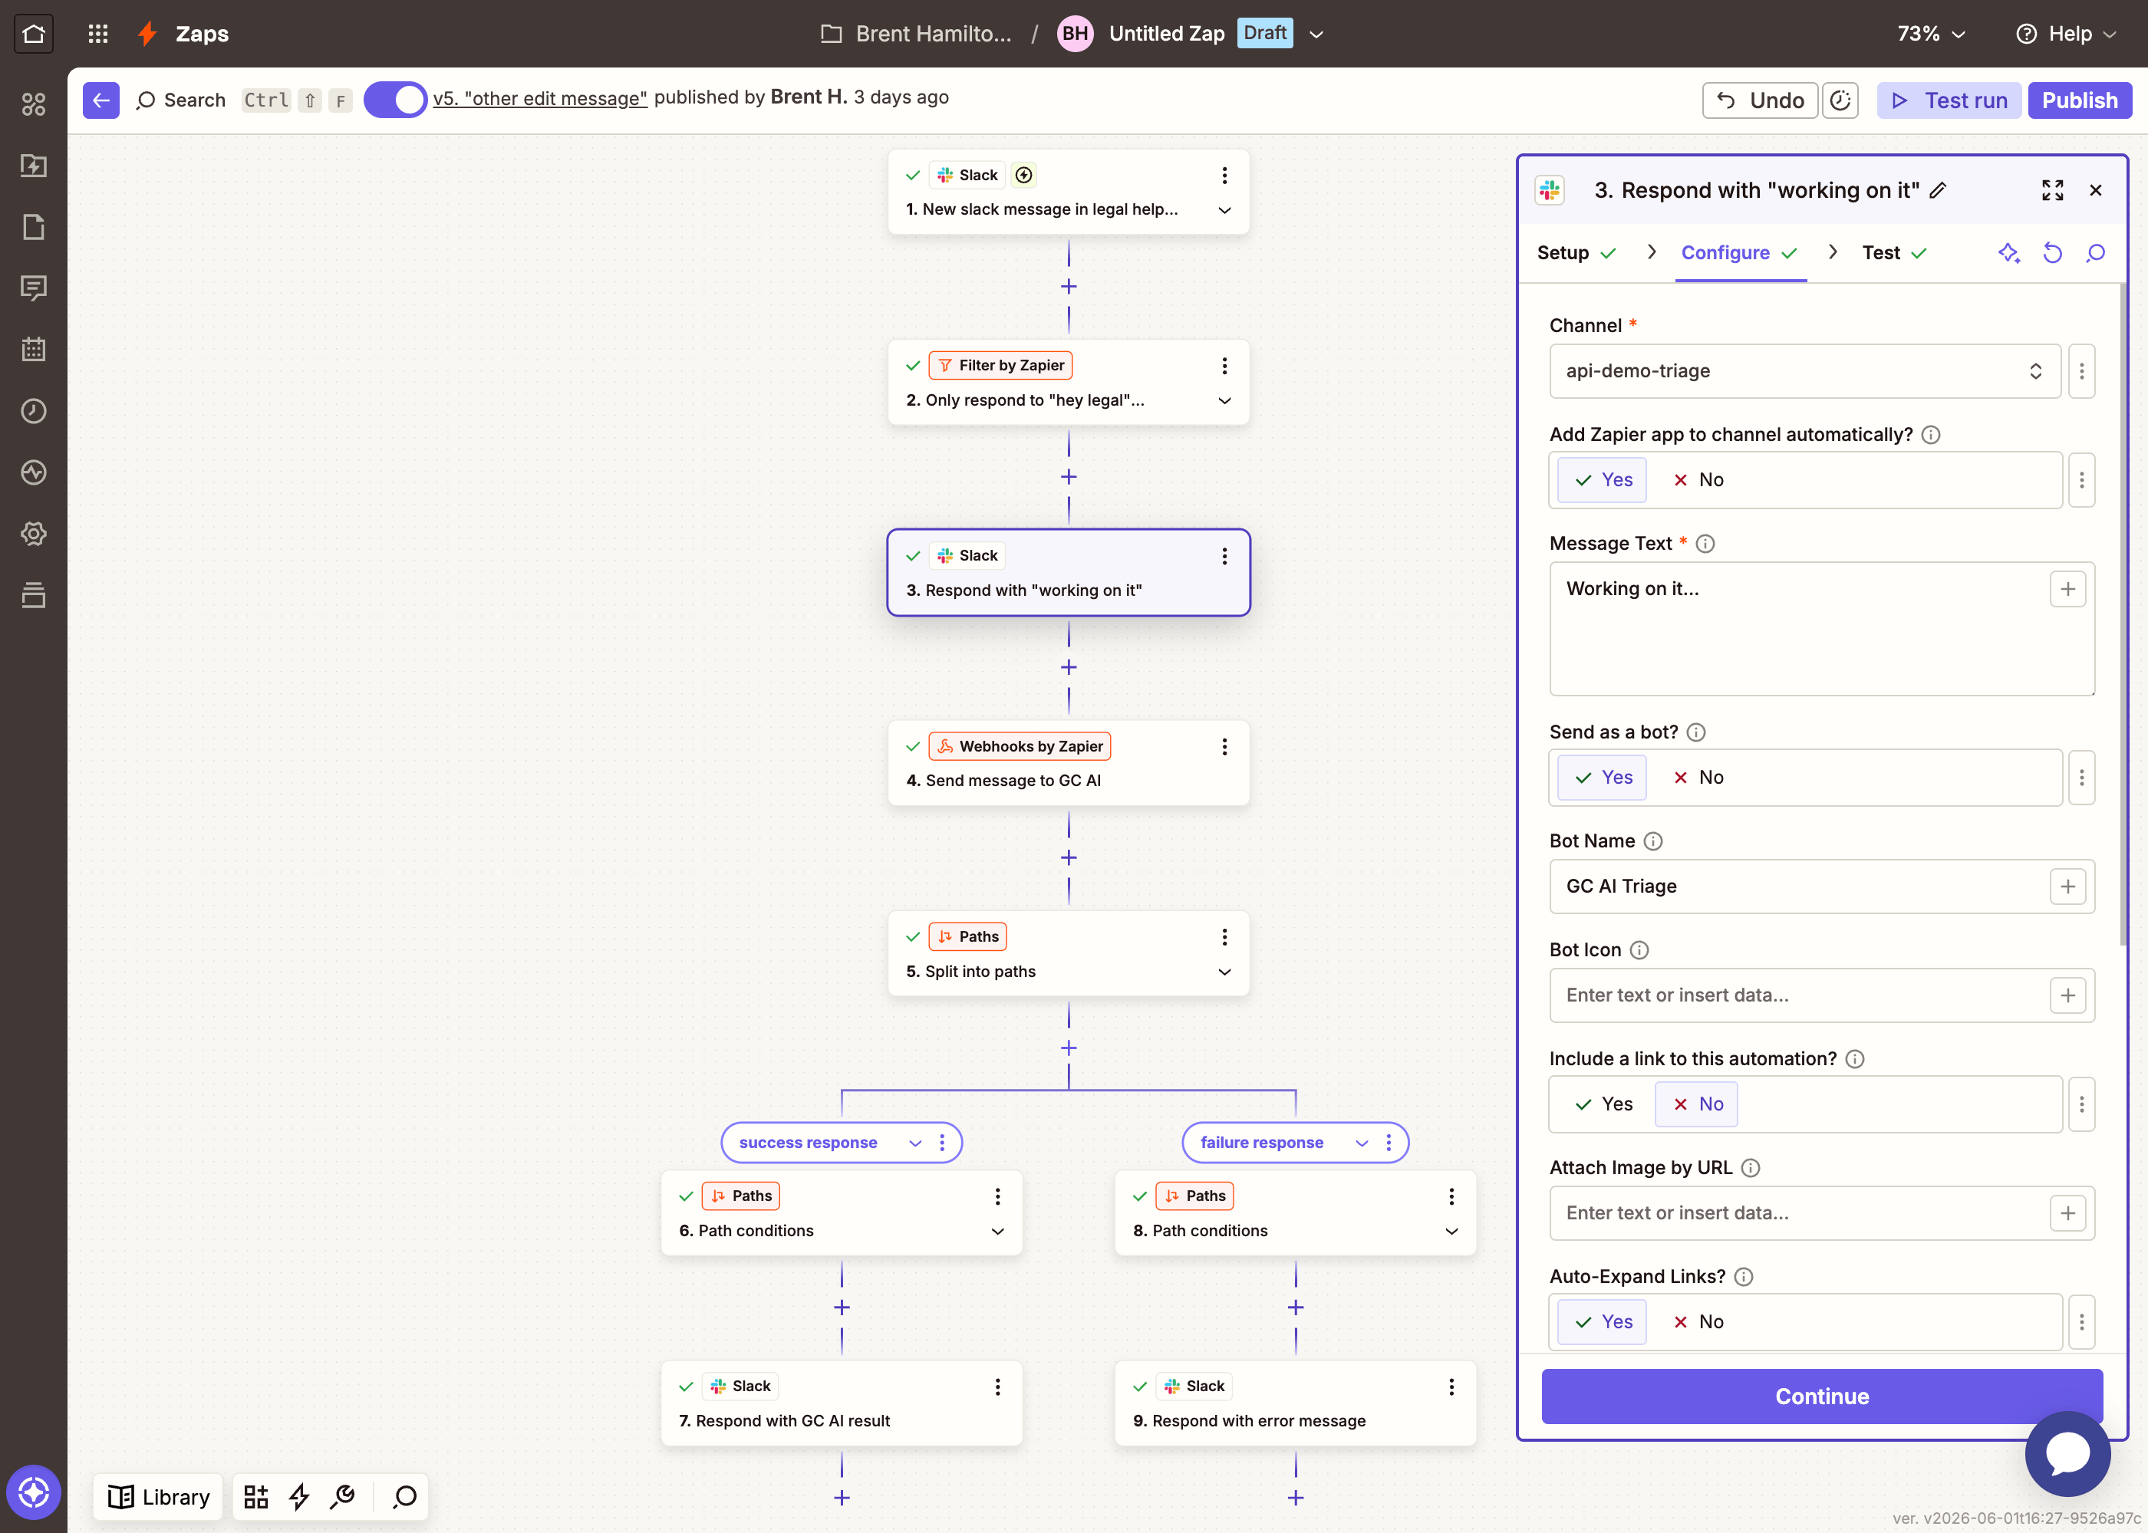
Task: Click the AI sparkle icon in step panel
Action: [2009, 252]
